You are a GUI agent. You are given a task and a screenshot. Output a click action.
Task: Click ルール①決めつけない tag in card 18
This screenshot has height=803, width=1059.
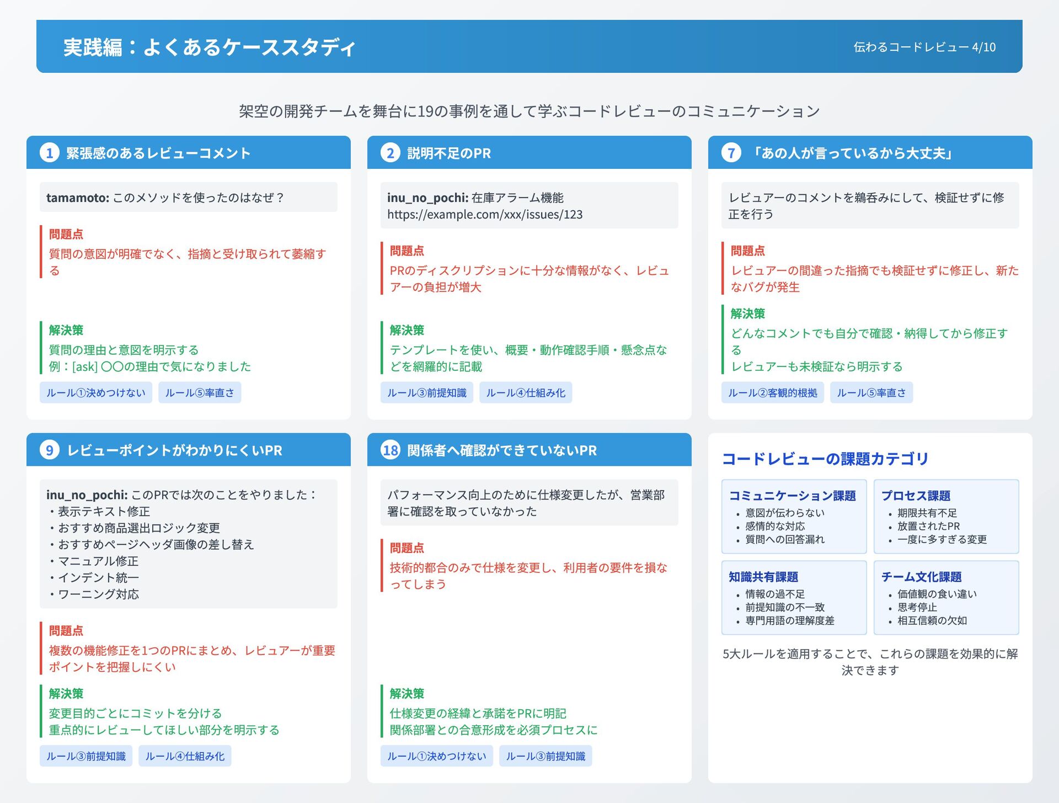436,756
